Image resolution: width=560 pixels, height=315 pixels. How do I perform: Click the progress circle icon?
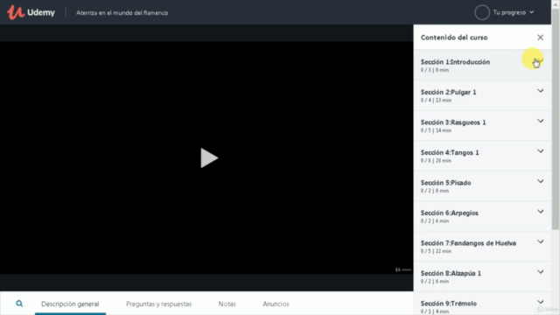[x=482, y=12]
